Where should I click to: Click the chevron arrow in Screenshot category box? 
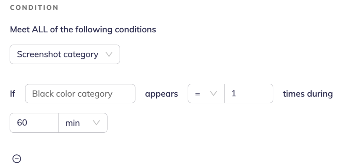109,54
